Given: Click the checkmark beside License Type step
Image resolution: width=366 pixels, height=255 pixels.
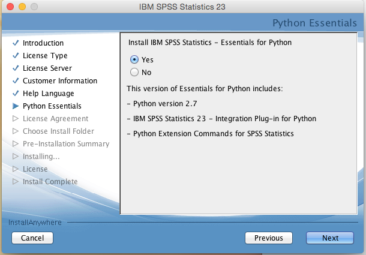Looking at the screenshot, I should pos(16,56).
